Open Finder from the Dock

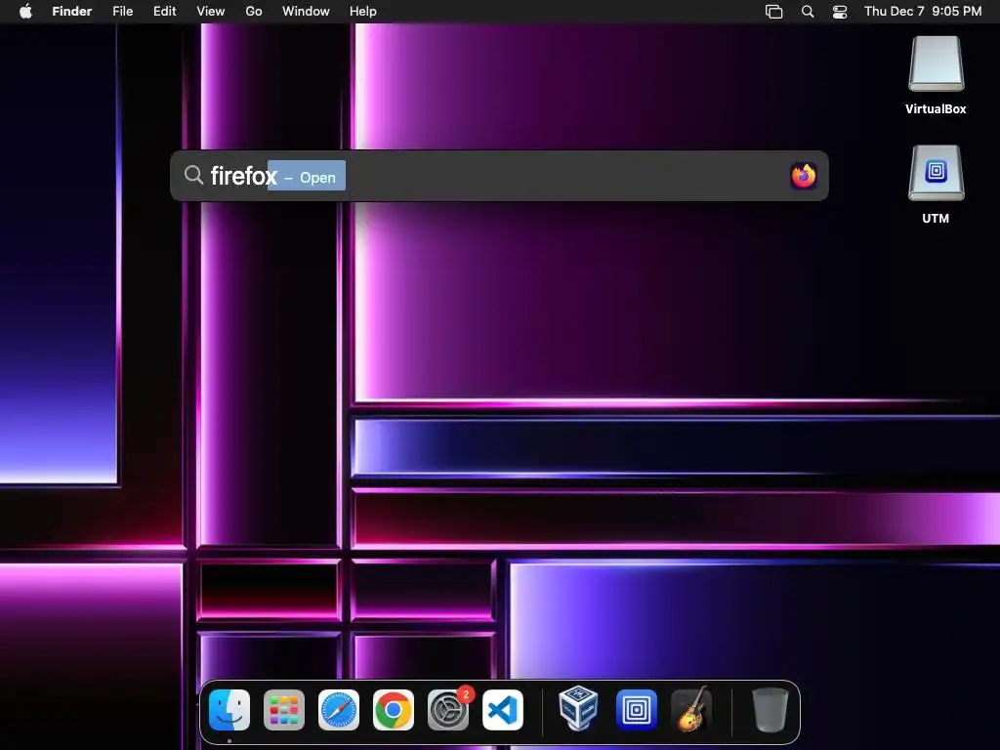coord(229,710)
